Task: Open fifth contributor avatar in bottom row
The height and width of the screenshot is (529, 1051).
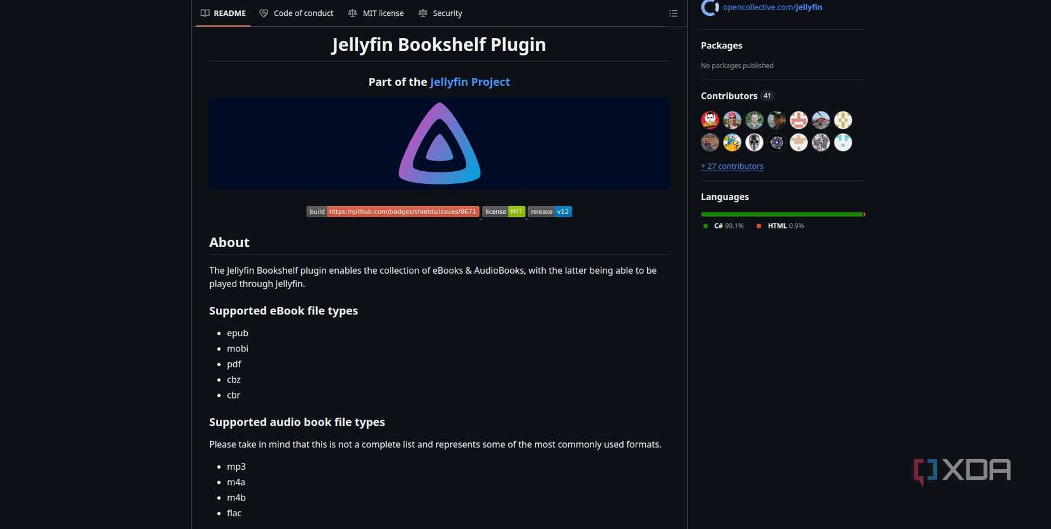Action: pos(799,142)
